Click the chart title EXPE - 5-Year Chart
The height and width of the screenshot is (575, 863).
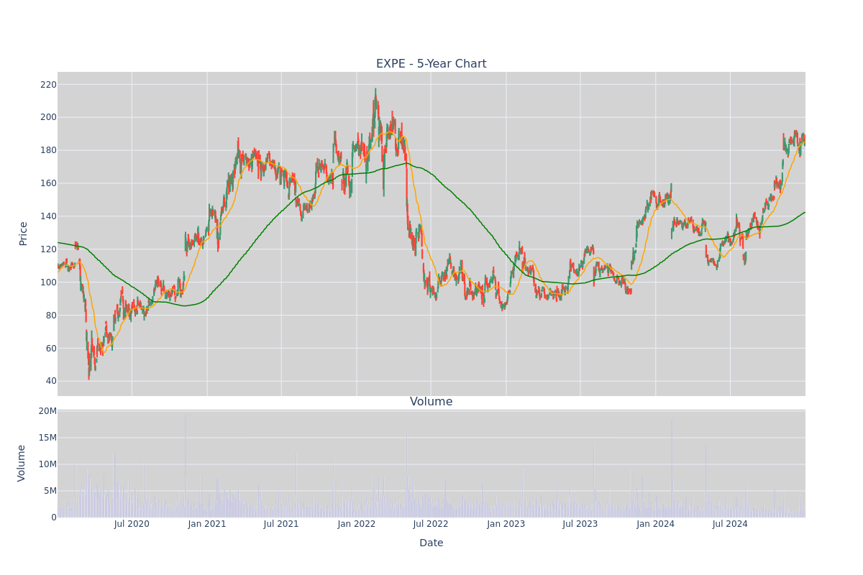[x=431, y=64]
